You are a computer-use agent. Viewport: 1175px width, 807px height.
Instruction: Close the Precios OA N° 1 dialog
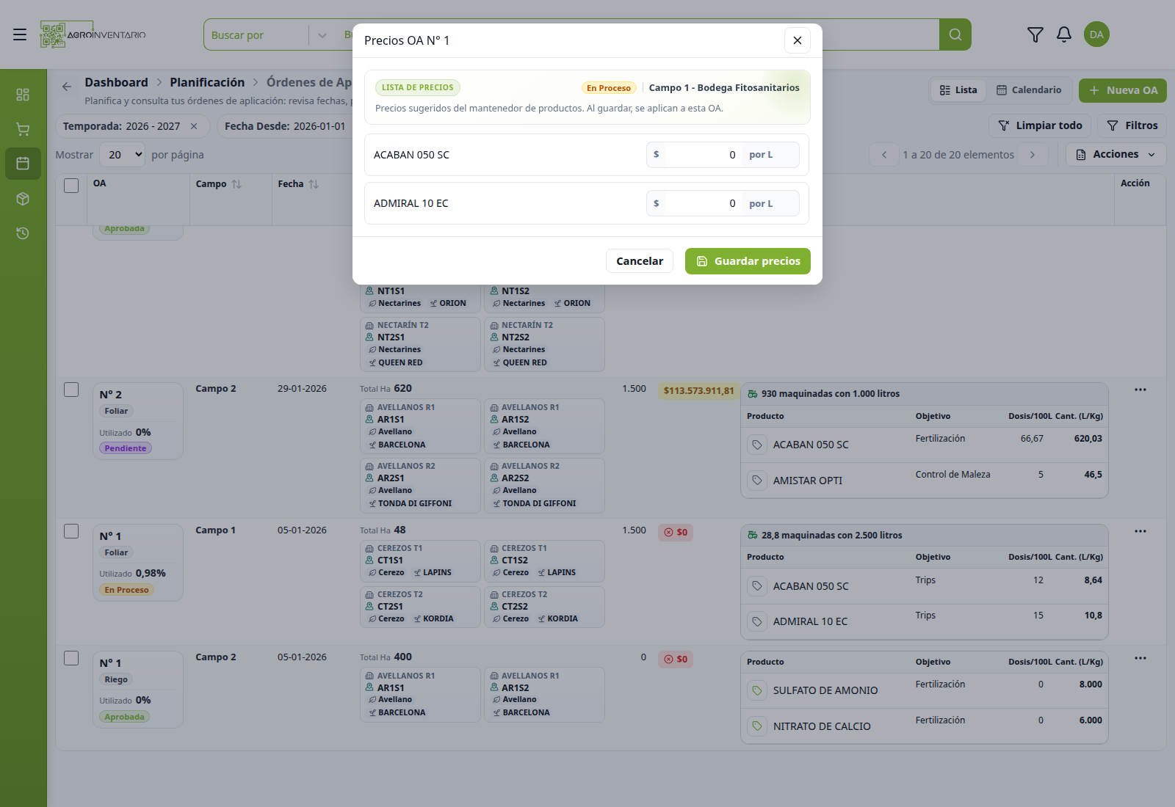pos(798,40)
